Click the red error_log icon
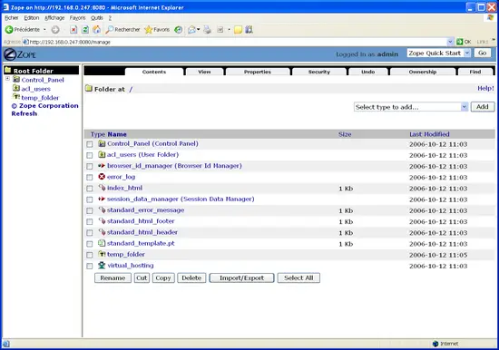This screenshot has width=499, height=350. click(x=102, y=177)
